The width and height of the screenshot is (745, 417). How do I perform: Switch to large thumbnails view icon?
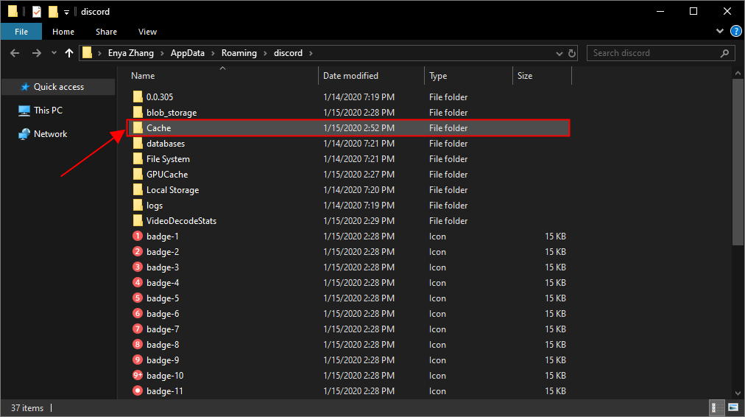coord(733,407)
